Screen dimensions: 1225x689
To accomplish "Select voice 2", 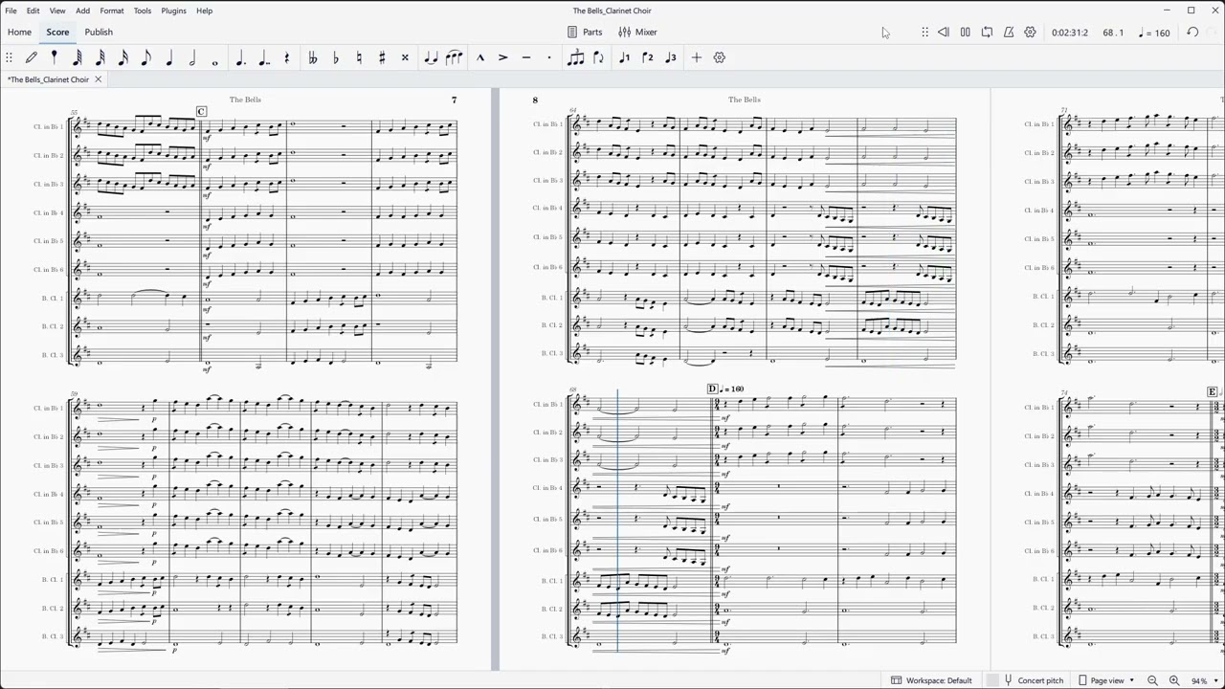I will pyautogui.click(x=647, y=57).
